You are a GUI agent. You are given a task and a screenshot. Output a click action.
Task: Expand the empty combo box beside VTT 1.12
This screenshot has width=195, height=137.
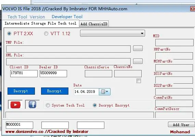click(113, 33)
